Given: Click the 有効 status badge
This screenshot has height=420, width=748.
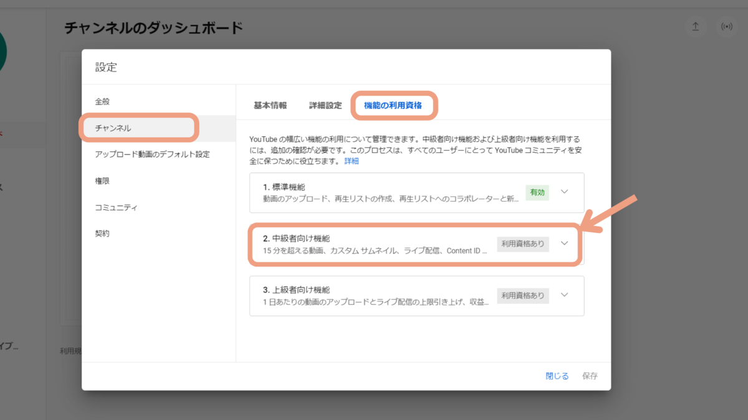Looking at the screenshot, I should (537, 192).
